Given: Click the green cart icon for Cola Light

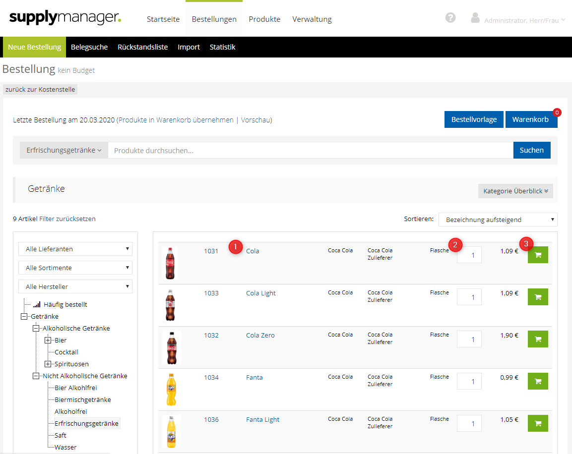Looking at the screenshot, I should (538, 297).
